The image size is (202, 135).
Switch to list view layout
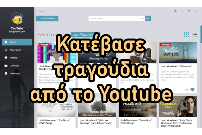(x=195, y=35)
